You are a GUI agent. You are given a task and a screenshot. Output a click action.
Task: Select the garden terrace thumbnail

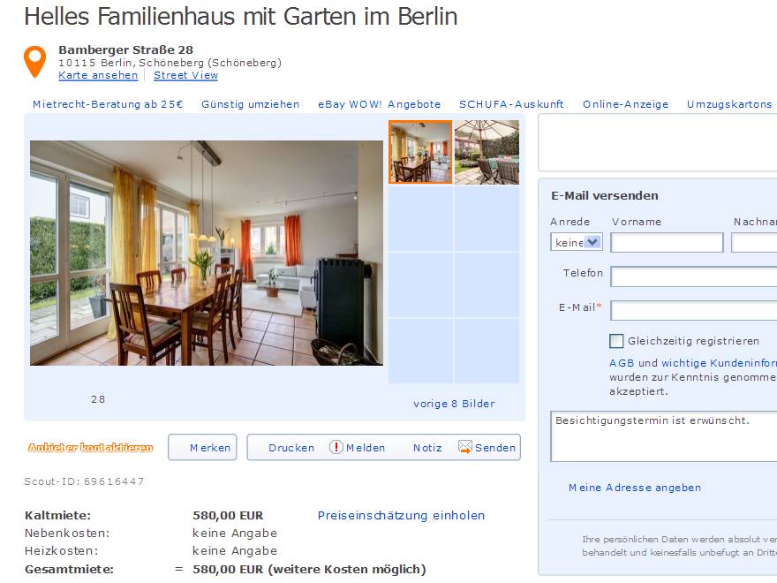click(487, 152)
